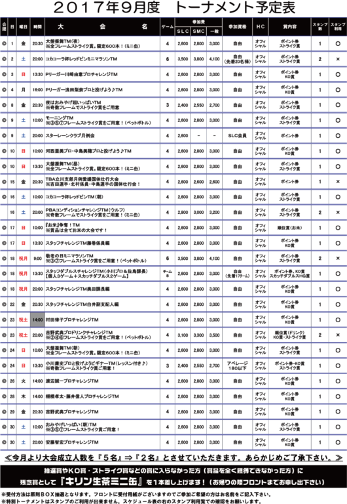Click the gray highlighted 14:00 time cell

click(x=37, y=320)
